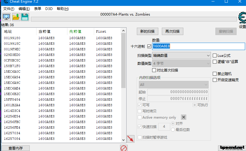Select address row 1601B2A4
246x151 pixels.
pos(62,105)
